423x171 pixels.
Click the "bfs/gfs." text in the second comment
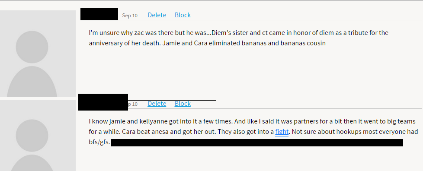coord(99,142)
